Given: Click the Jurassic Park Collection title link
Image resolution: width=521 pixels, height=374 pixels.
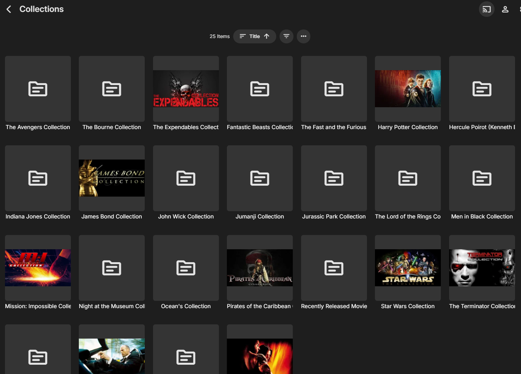Looking at the screenshot, I should click(334, 216).
